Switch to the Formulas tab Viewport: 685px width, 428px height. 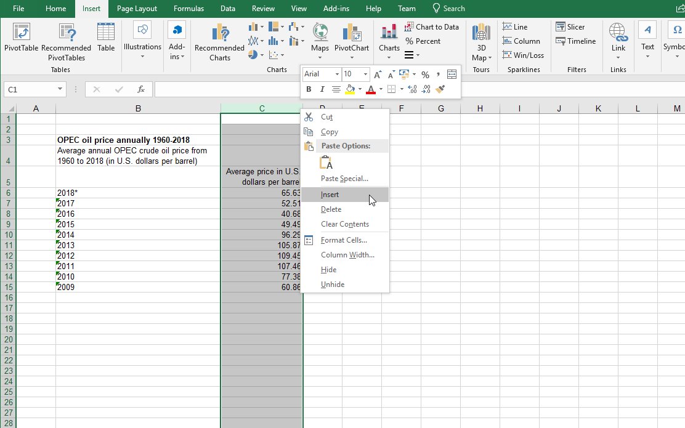click(x=188, y=8)
